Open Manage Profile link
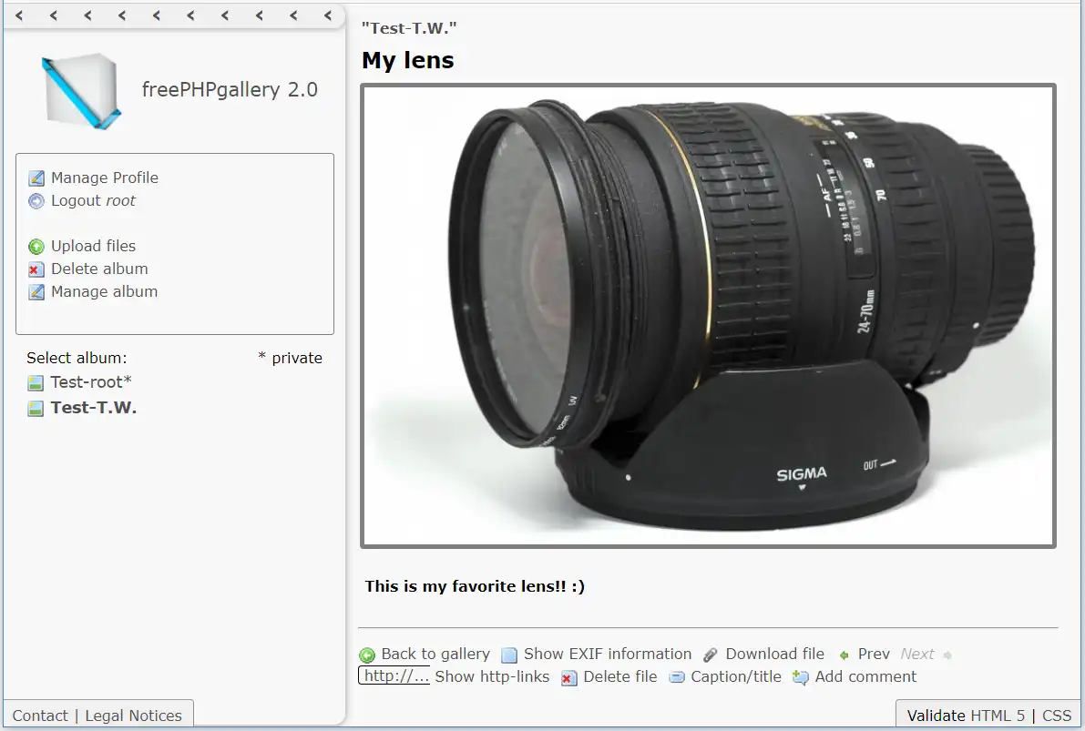The height and width of the screenshot is (731, 1085). (105, 178)
